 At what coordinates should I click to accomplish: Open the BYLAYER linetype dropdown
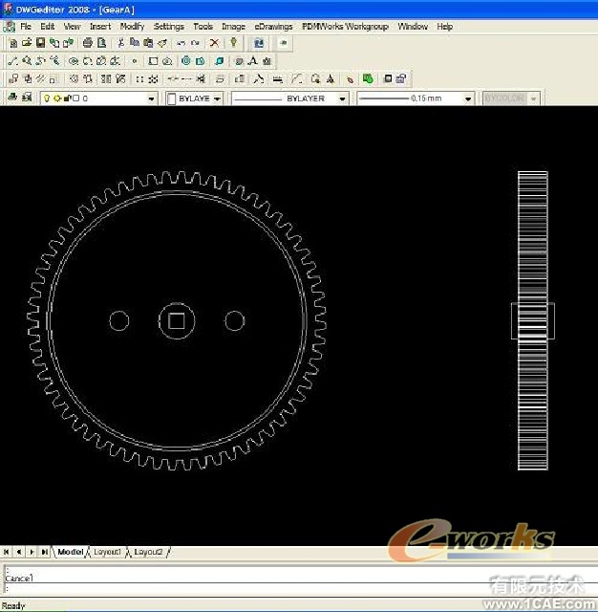pos(342,98)
